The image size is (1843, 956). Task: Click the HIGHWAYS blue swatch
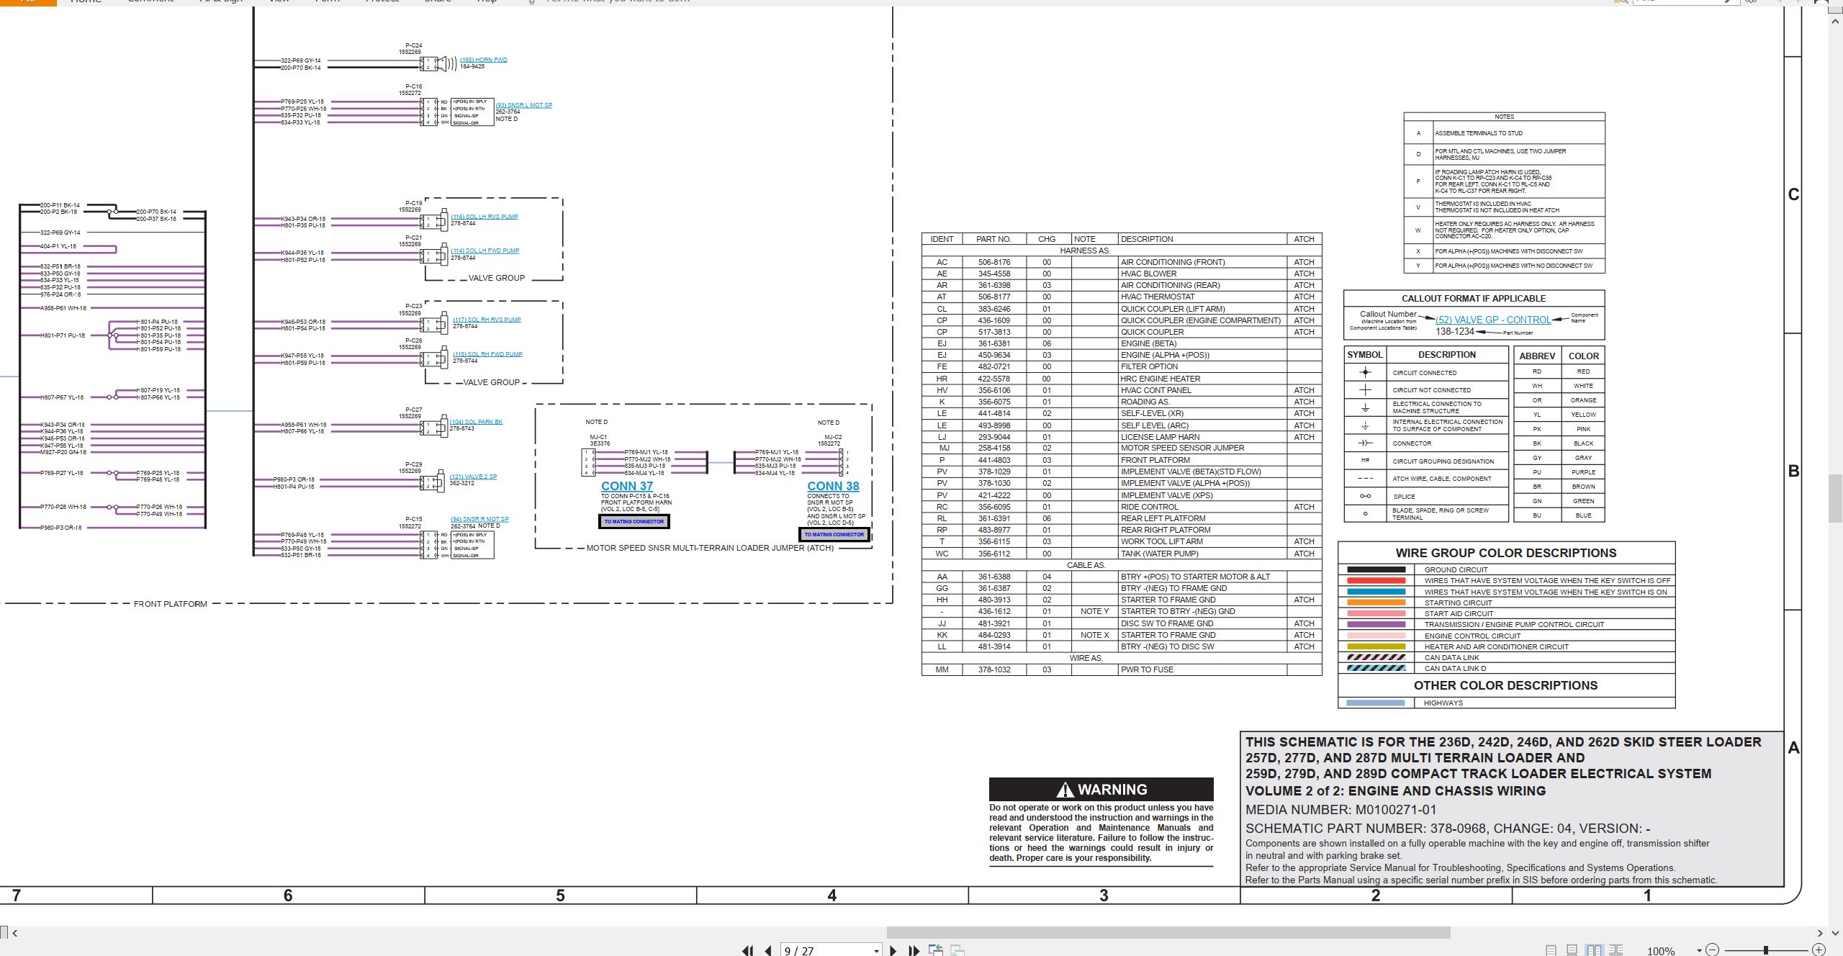tap(1376, 703)
